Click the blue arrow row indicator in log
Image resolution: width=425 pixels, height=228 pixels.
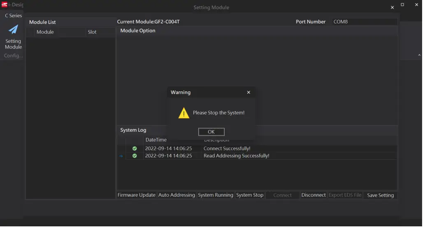tap(121, 156)
